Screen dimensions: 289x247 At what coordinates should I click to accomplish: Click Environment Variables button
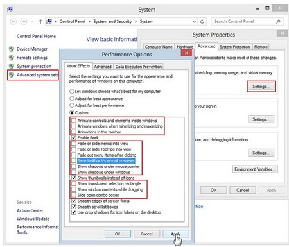[x=255, y=169]
